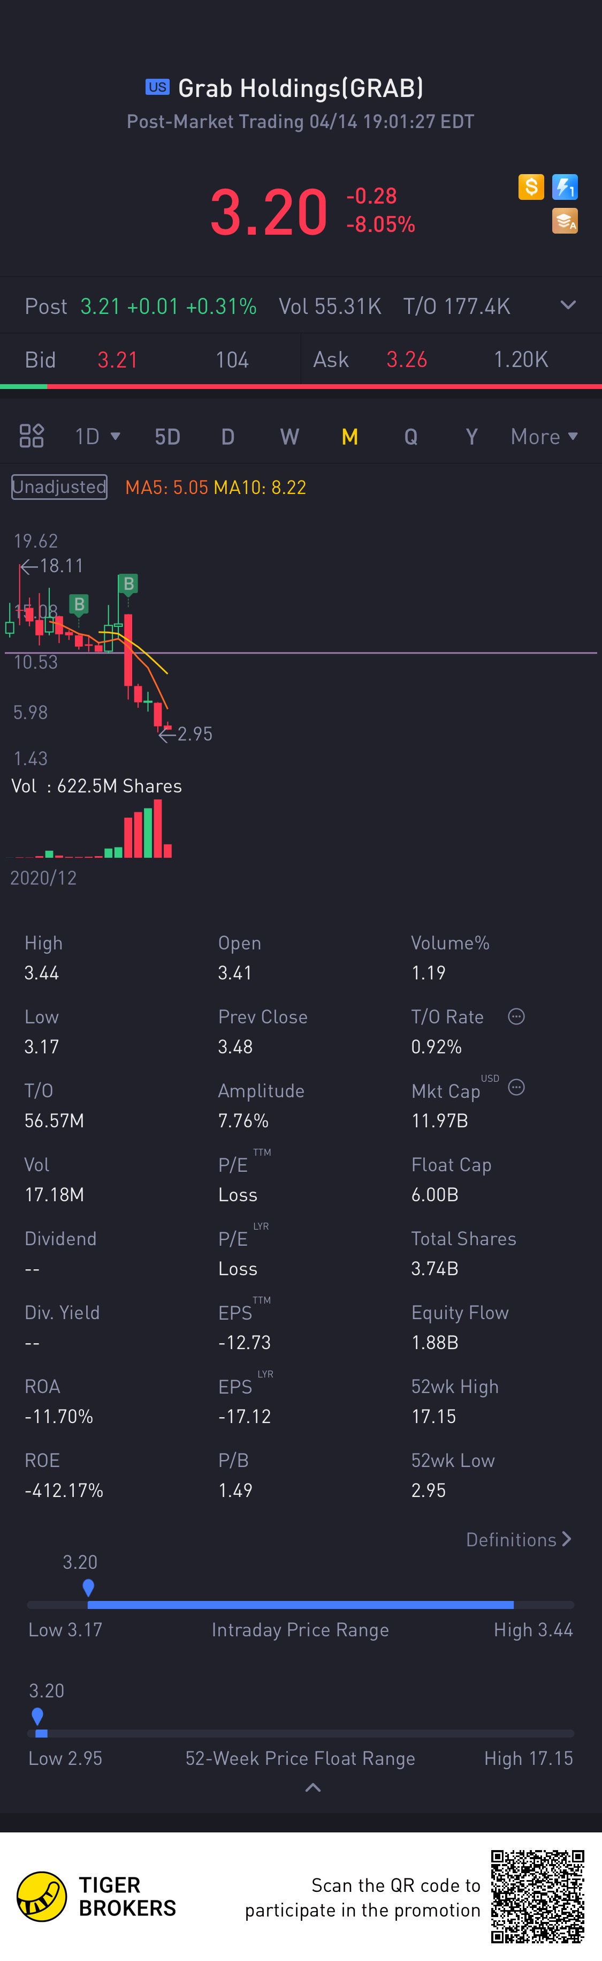Screen dimensions: 602x1961
Task: Select the Q quarterly chart tab
Action: (410, 436)
